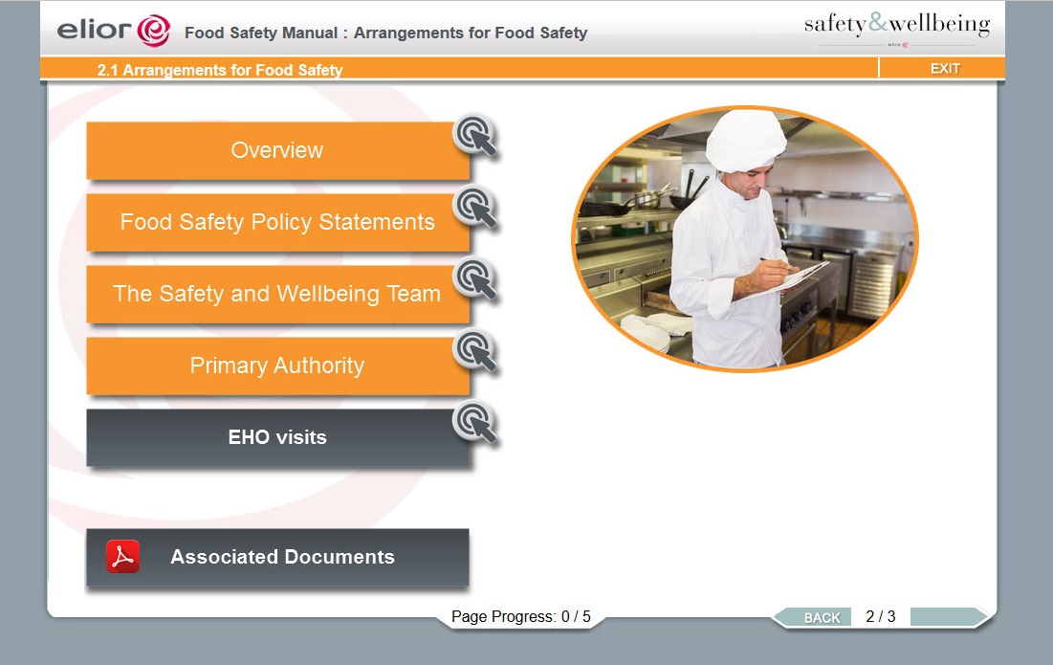1053x665 pixels.
Task: Click the Page Progress indicator
Action: click(x=521, y=617)
